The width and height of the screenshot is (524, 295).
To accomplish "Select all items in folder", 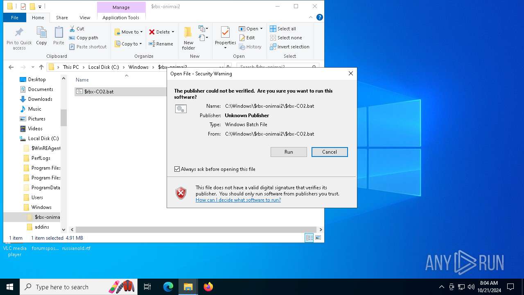I will (283, 29).
